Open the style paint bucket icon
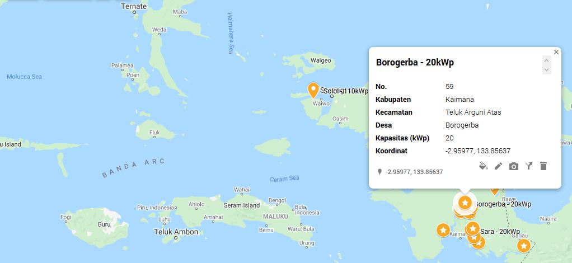This screenshot has height=263, width=572. pyautogui.click(x=484, y=166)
